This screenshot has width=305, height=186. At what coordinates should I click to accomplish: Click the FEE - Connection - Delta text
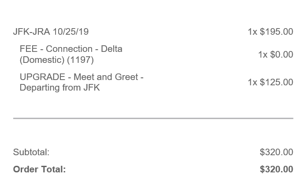click(x=71, y=49)
